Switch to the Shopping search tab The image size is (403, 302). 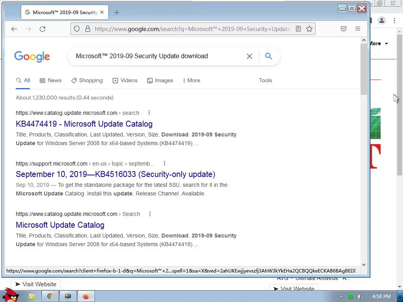(87, 80)
